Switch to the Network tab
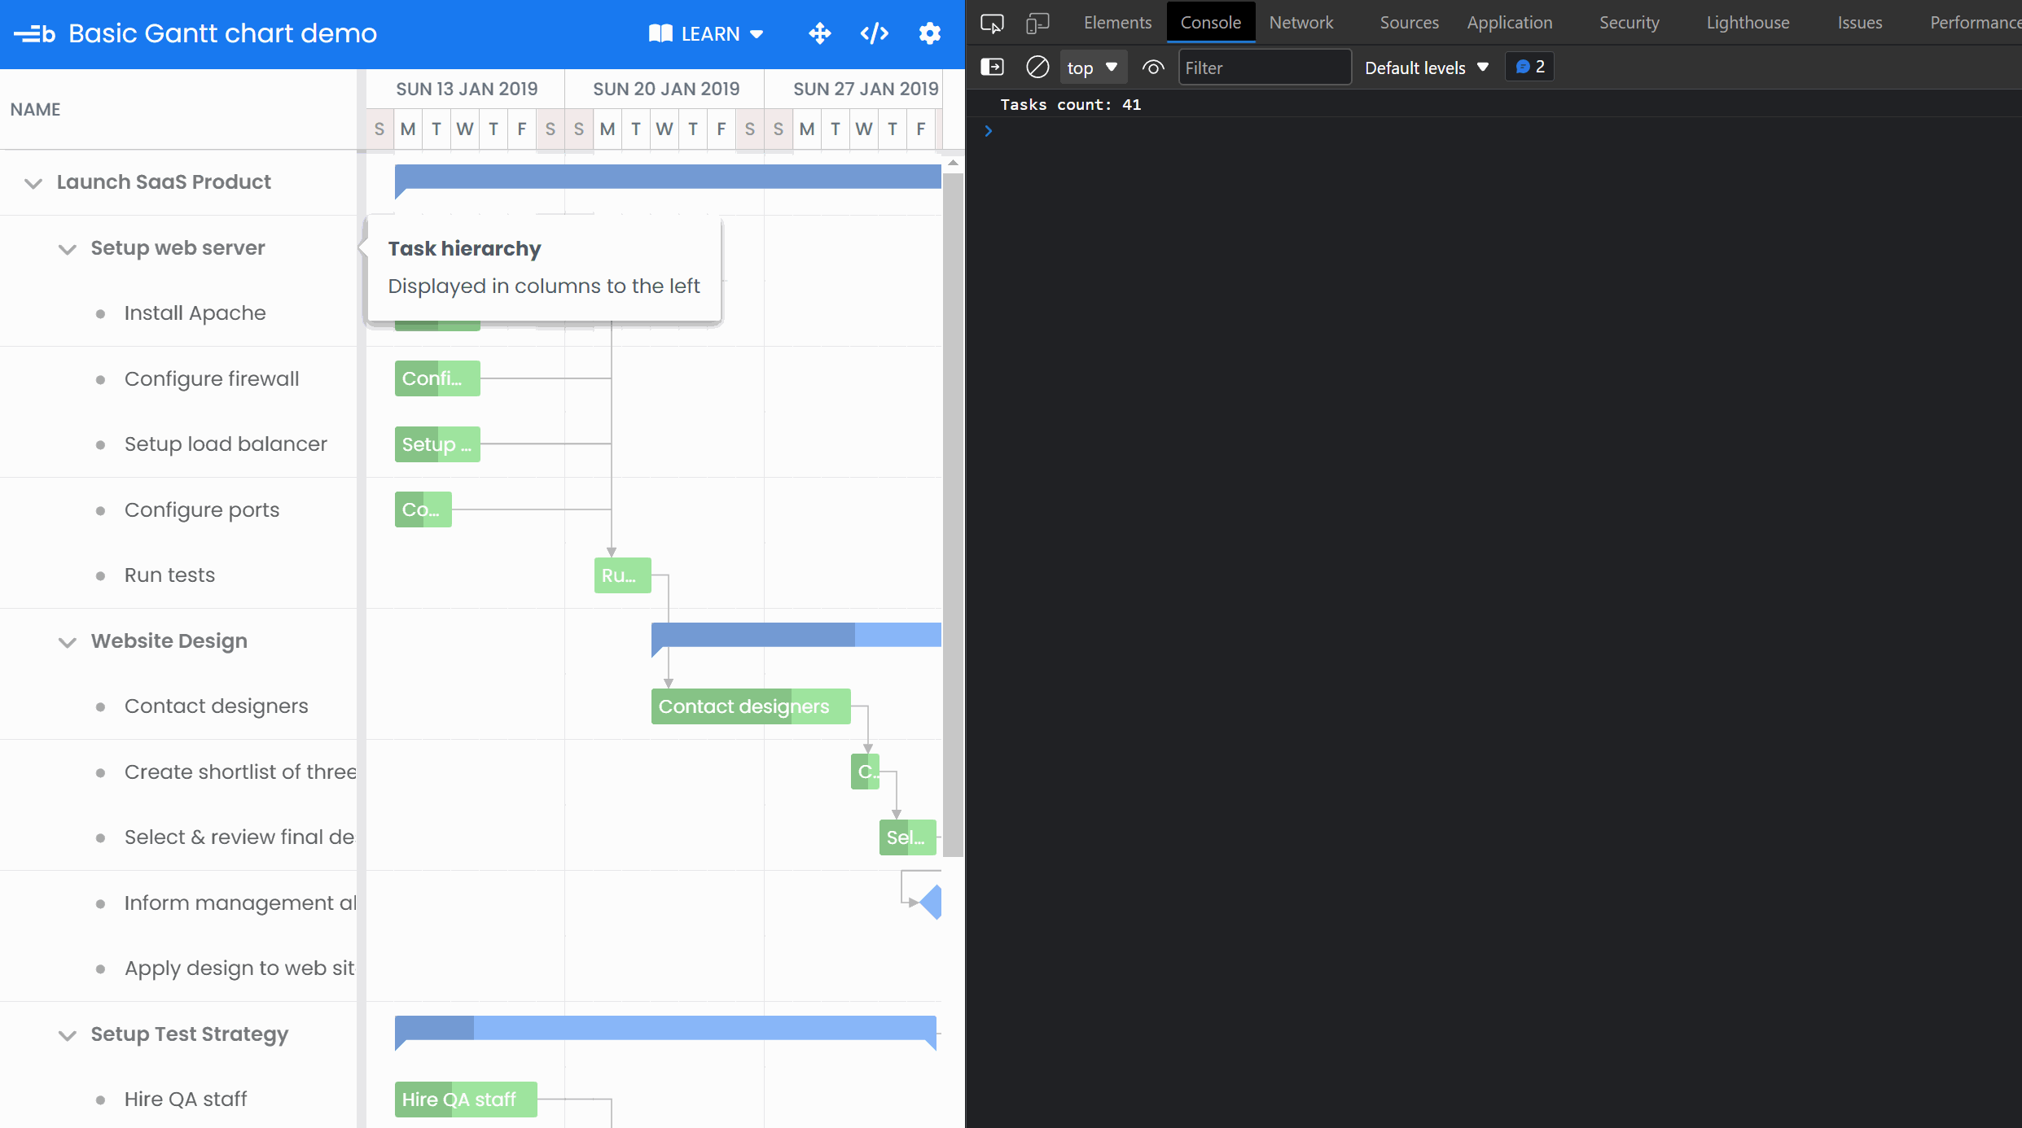 (1300, 22)
